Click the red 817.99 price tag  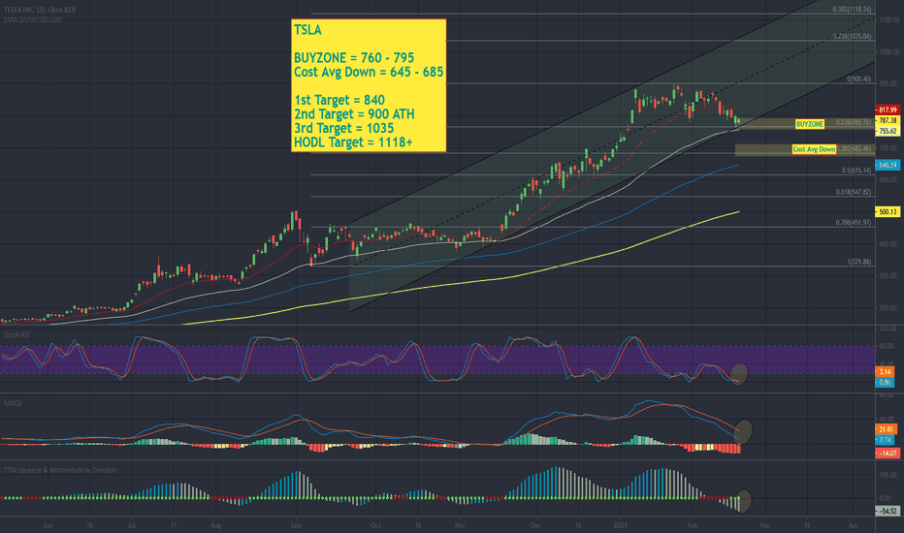point(888,110)
